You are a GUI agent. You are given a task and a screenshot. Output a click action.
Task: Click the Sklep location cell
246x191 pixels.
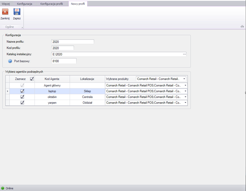pos(87,91)
